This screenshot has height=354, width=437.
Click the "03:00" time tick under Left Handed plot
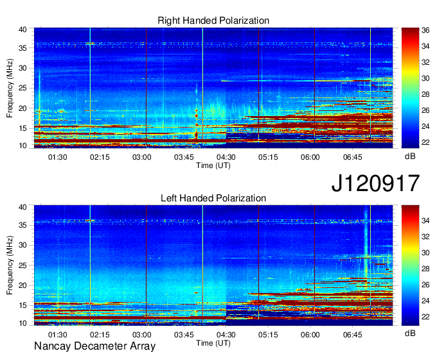coord(141,335)
